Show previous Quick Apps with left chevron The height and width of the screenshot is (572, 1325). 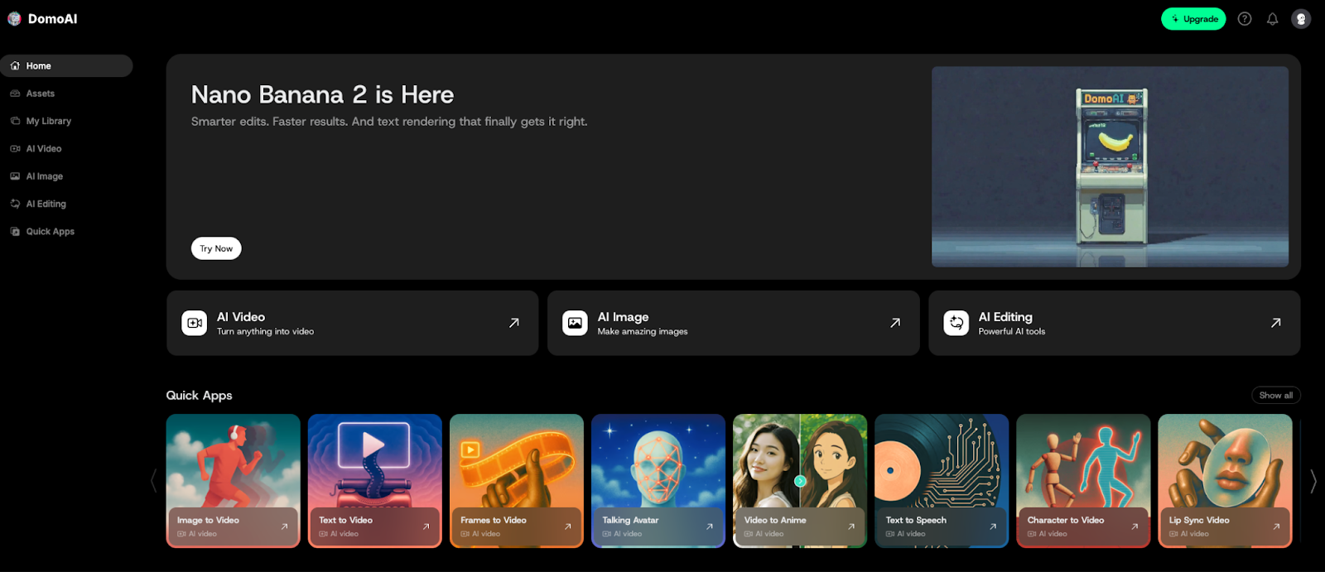pos(154,481)
